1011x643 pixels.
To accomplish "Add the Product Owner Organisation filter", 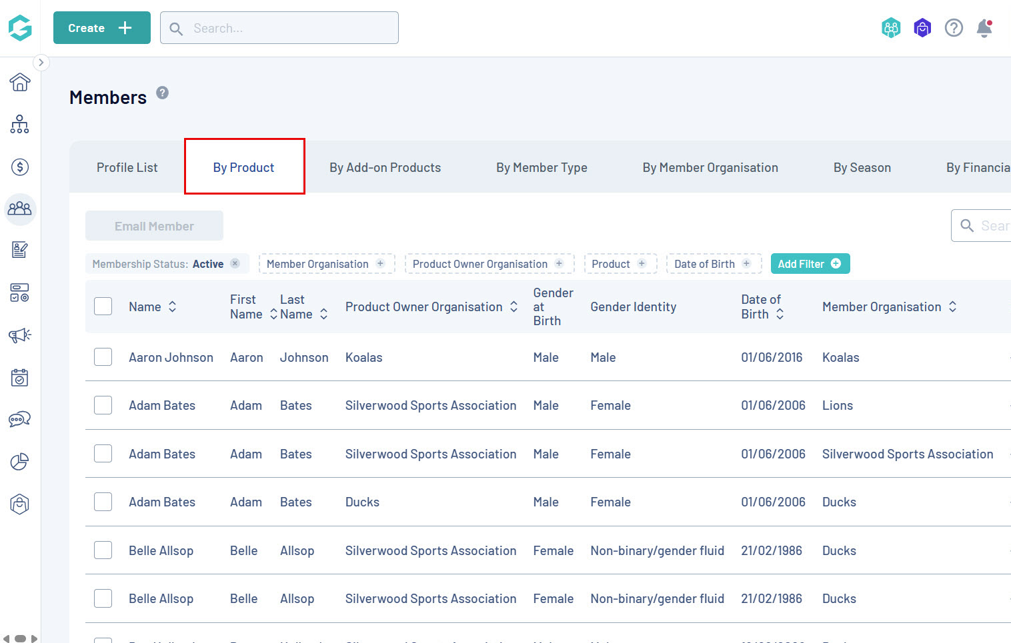I will (489, 264).
